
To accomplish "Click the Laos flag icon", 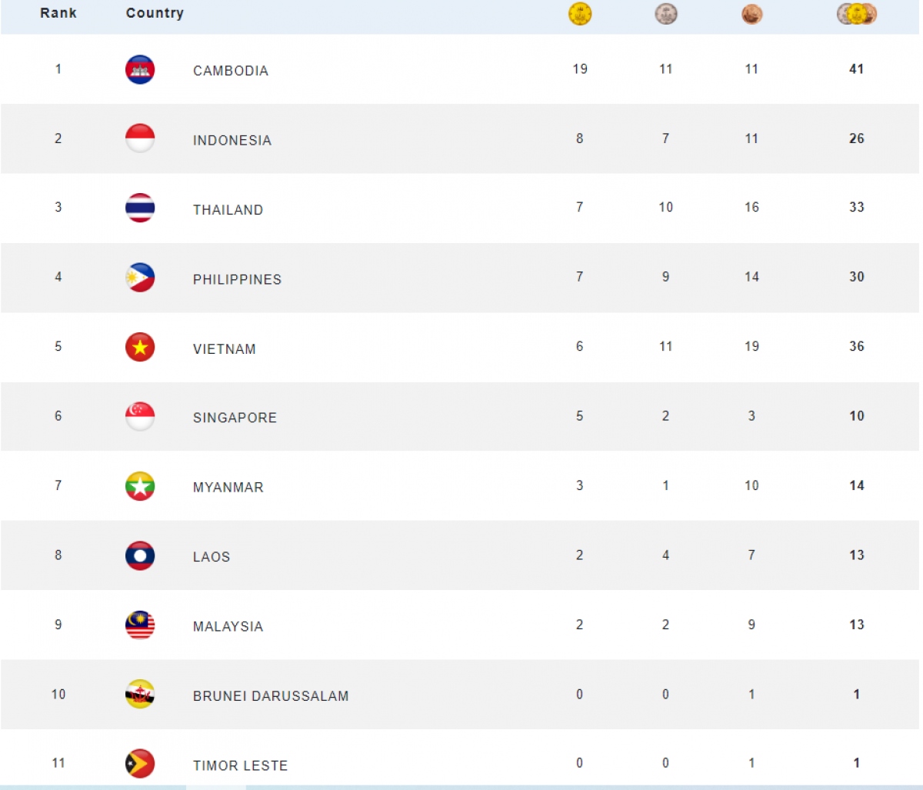I will [140, 555].
